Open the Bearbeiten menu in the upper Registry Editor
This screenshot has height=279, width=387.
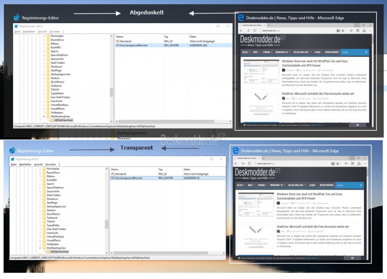[x=29, y=31]
